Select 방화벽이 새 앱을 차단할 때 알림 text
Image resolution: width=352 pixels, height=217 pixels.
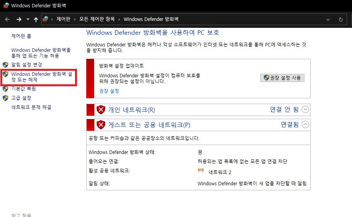click(252, 183)
